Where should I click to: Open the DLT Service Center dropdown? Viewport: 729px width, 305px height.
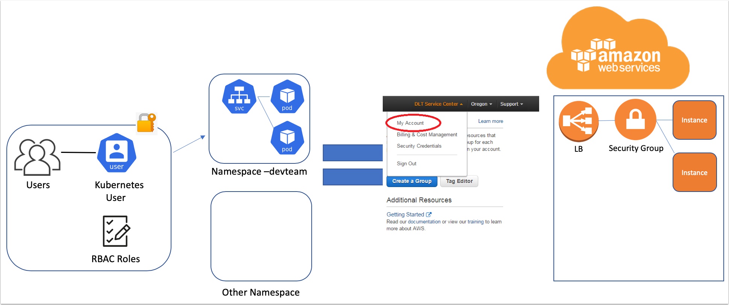pyautogui.click(x=438, y=104)
